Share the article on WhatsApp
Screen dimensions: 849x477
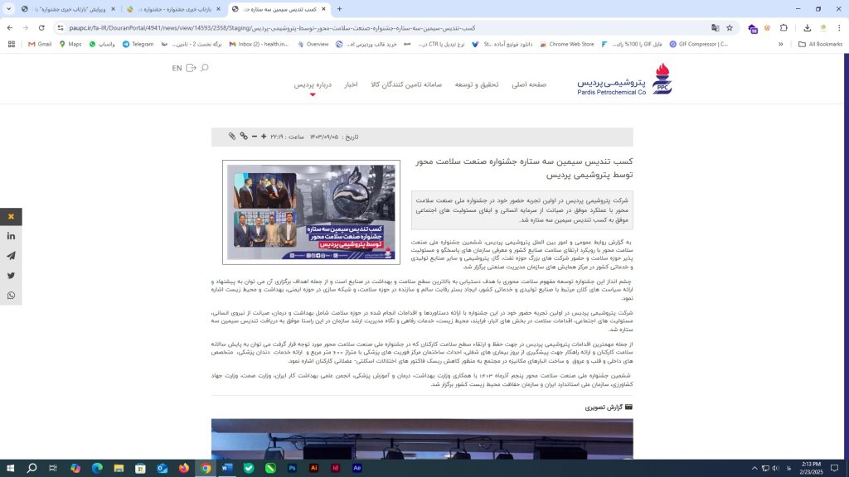pyautogui.click(x=11, y=296)
